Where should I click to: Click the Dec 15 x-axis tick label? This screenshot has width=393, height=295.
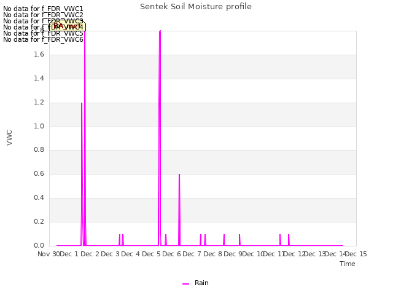tap(356, 254)
